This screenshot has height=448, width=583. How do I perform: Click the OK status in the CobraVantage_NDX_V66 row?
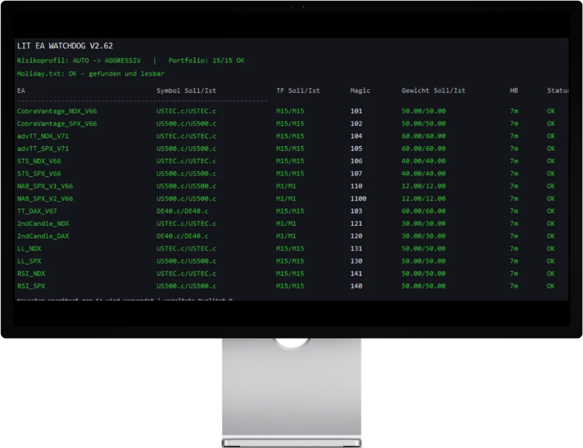551,111
